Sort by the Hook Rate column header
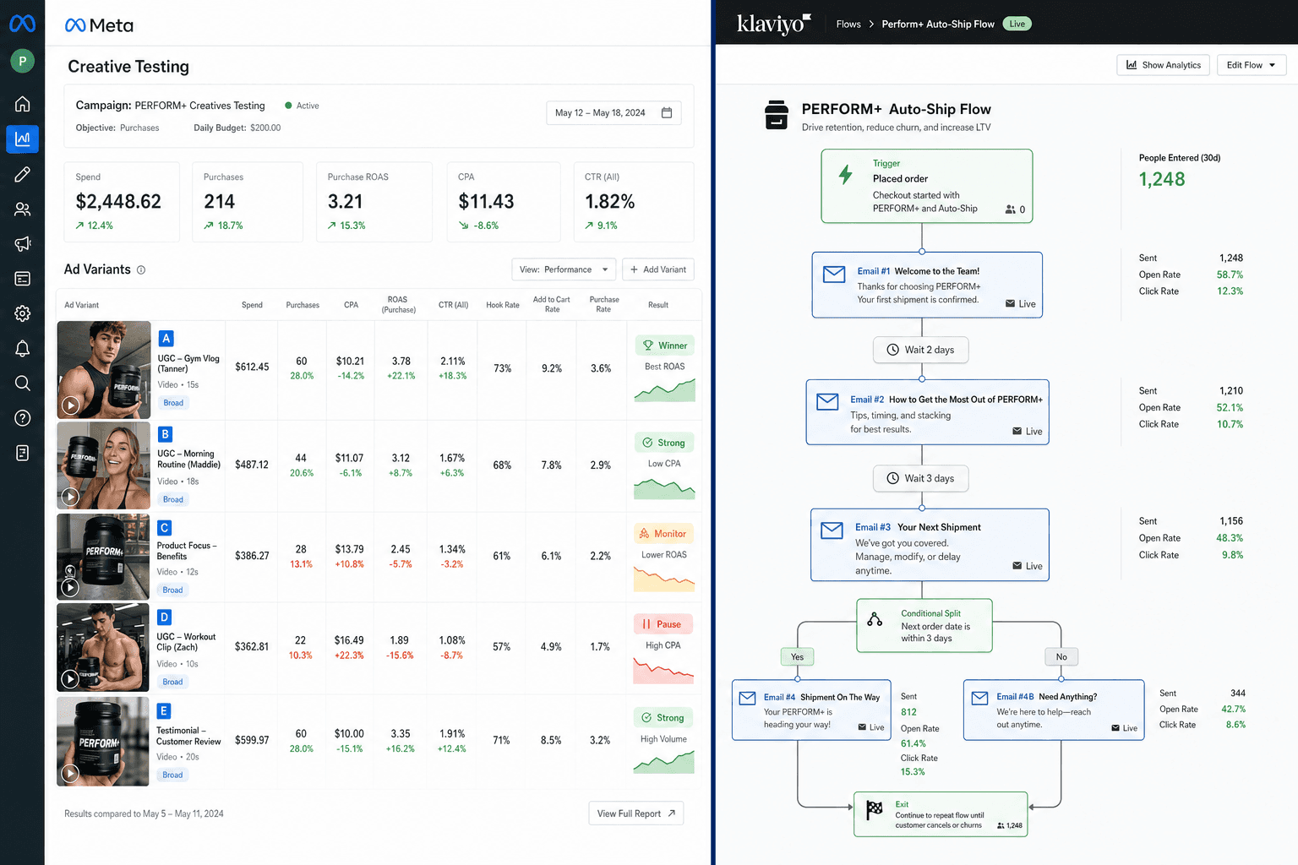This screenshot has height=865, width=1298. 503,305
